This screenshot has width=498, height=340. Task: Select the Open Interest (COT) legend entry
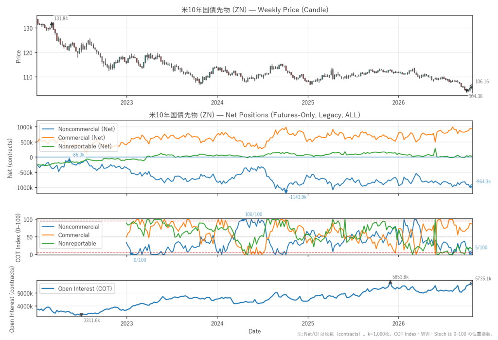click(85, 288)
